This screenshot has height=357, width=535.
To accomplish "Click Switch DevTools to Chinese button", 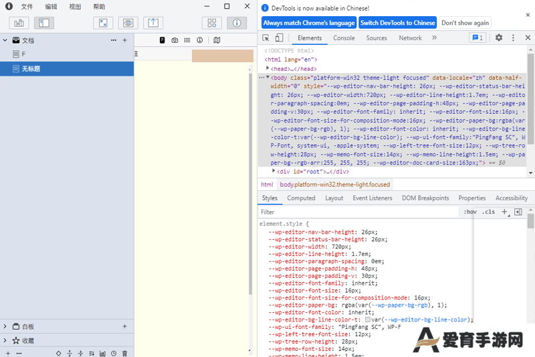I will [398, 23].
